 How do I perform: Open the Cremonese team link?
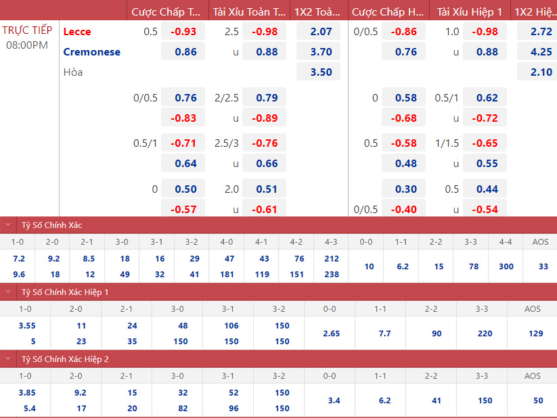tap(92, 52)
